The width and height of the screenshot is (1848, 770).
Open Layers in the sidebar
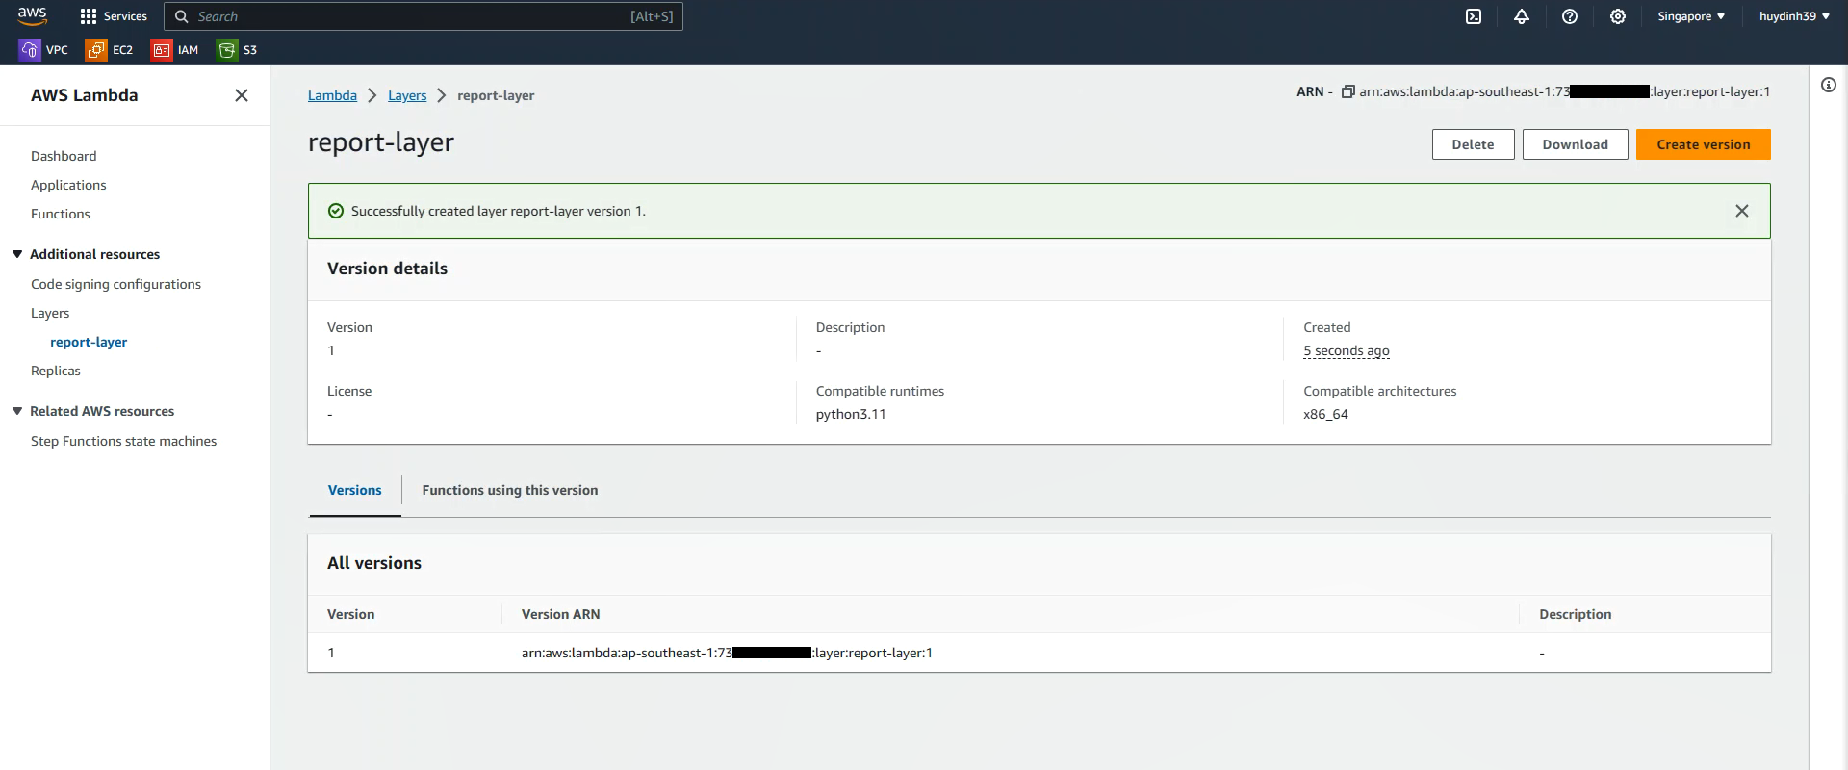50,313
